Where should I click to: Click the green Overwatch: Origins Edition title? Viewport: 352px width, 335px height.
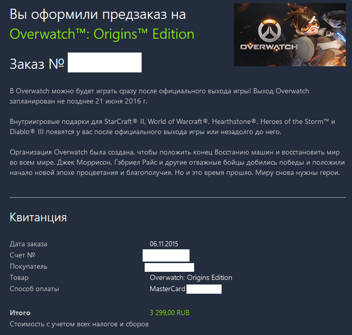click(102, 34)
